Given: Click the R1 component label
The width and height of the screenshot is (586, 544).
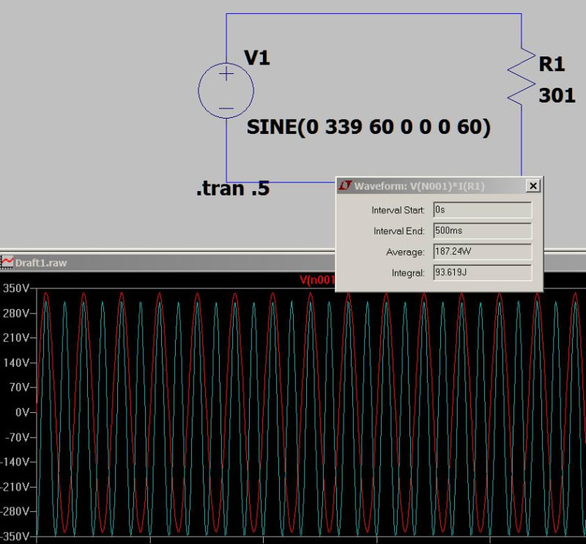Looking at the screenshot, I should tap(552, 64).
